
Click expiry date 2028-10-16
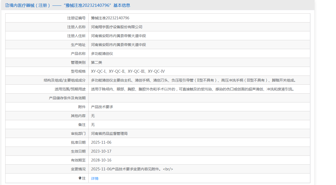coord(101,160)
